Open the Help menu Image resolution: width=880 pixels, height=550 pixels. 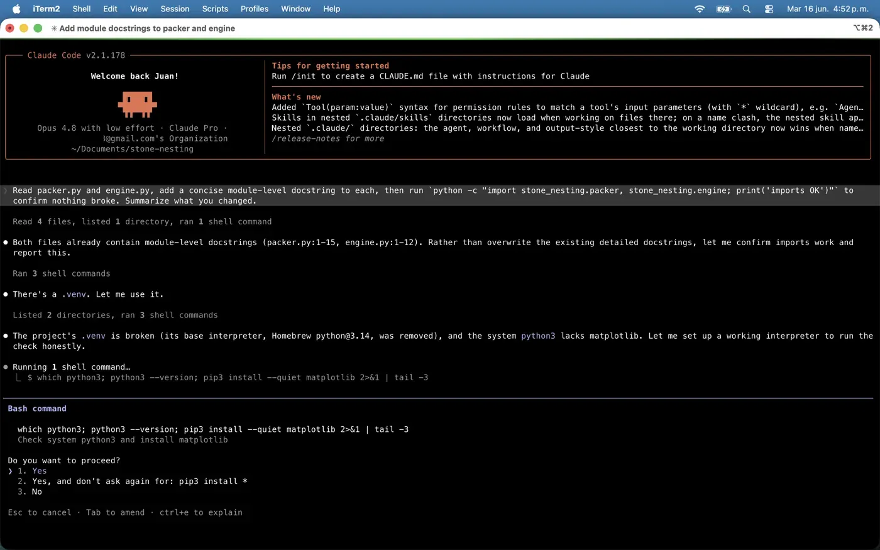pos(331,9)
